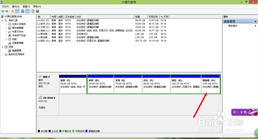Click the blue Help question mark icon
This screenshot has height=139, width=258.
(x=23, y=11)
